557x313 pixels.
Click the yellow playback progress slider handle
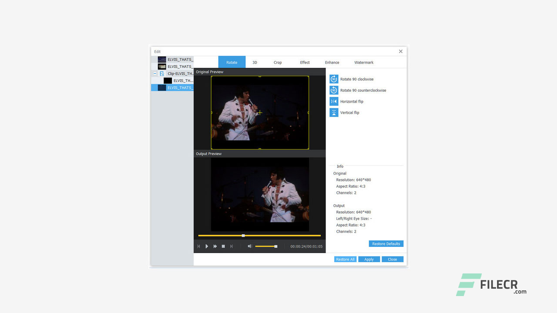coord(243,236)
